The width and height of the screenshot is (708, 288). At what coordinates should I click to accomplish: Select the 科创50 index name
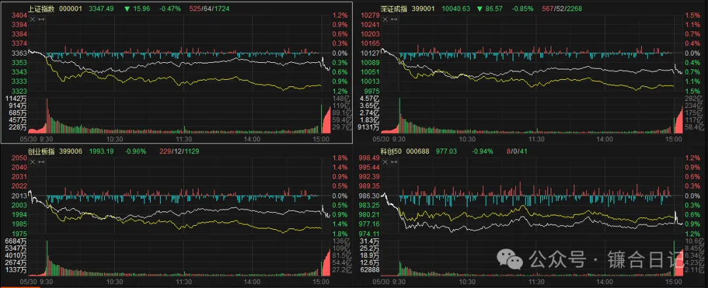pos(392,151)
